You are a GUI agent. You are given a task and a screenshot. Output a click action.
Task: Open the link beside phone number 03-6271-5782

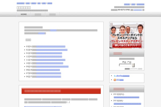point(138,10)
